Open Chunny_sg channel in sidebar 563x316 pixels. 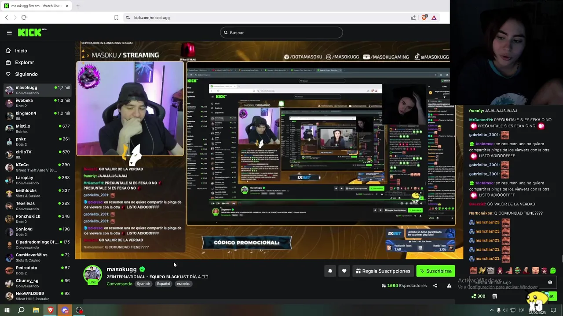tap(37, 283)
